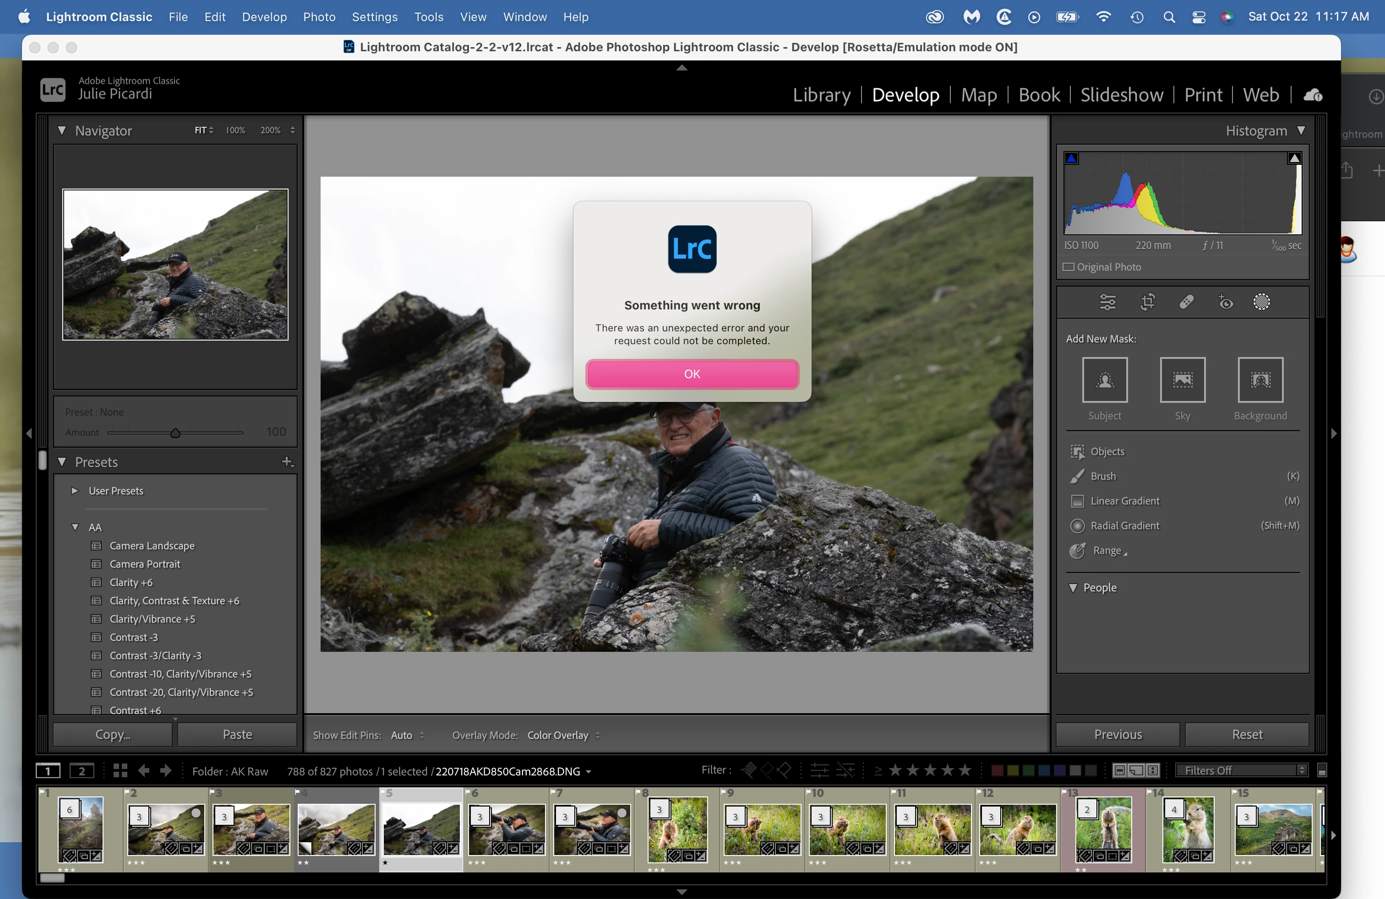Select the Crop Overlay tool icon
This screenshot has height=899, width=1385.
point(1147,302)
